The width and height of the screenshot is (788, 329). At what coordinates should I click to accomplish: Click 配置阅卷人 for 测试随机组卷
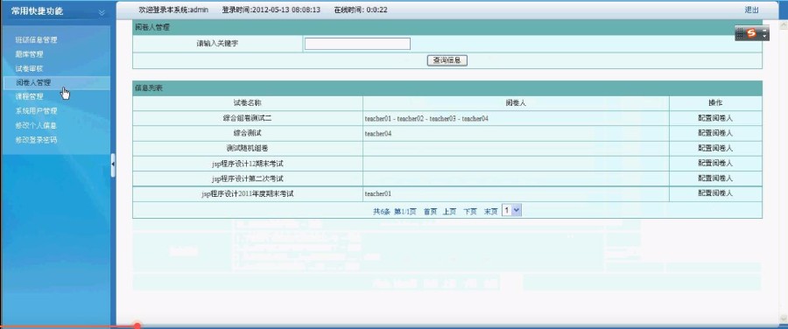coord(715,149)
